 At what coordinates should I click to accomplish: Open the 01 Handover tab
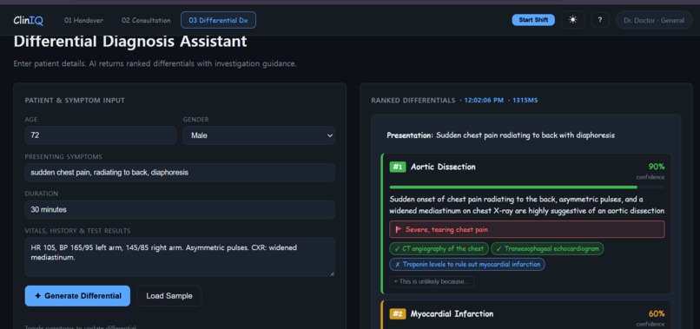coord(83,20)
